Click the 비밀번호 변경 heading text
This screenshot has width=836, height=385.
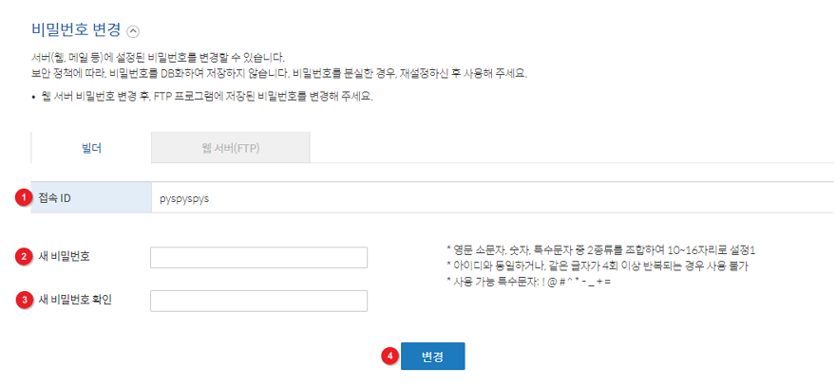tap(77, 28)
